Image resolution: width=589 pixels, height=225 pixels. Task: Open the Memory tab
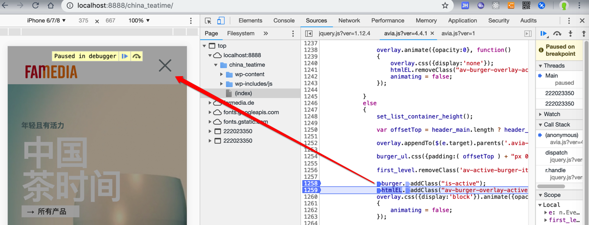(426, 21)
